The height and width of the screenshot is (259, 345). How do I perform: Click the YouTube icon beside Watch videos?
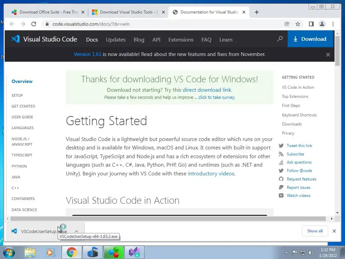click(281, 196)
